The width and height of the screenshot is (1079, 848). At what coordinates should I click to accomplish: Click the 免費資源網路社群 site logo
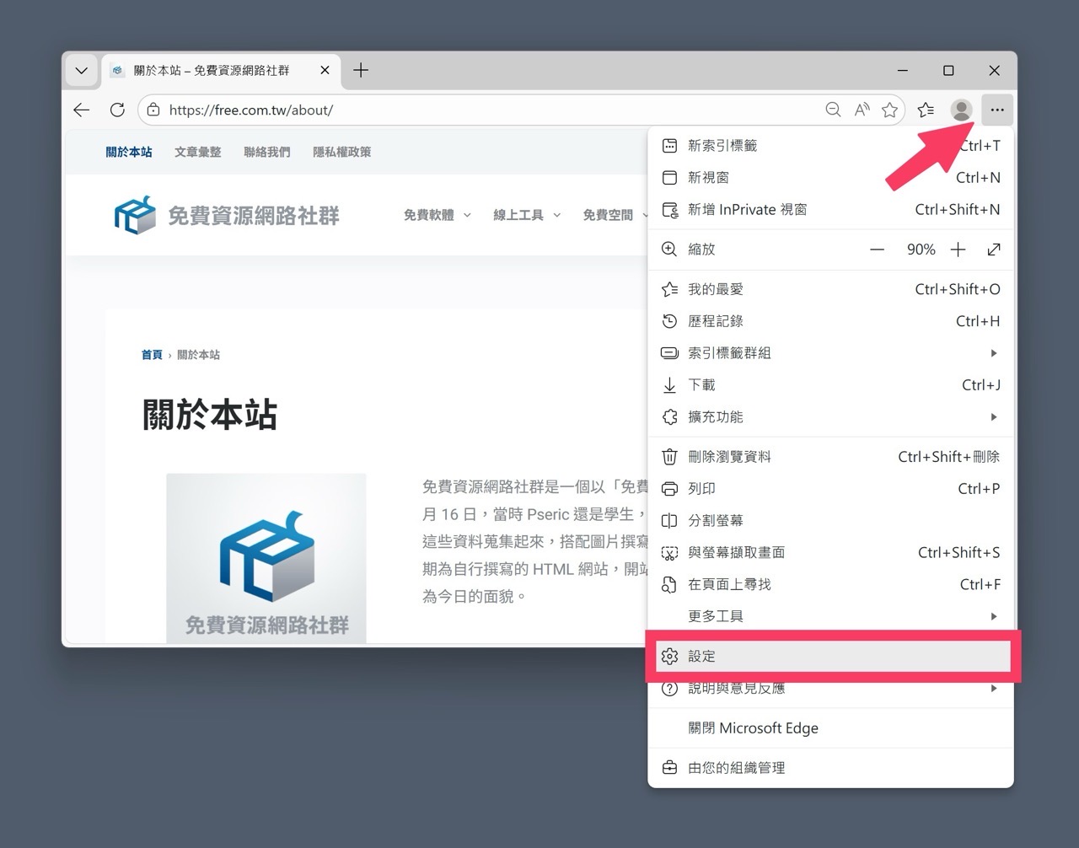point(228,215)
